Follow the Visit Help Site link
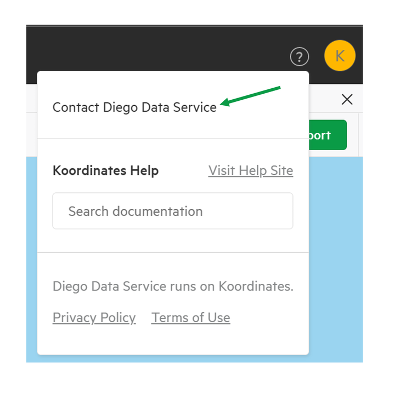 251,170
